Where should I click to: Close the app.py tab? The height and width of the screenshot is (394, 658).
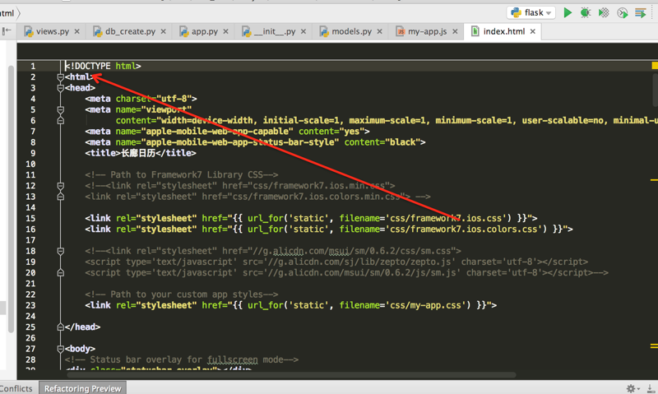(225, 31)
